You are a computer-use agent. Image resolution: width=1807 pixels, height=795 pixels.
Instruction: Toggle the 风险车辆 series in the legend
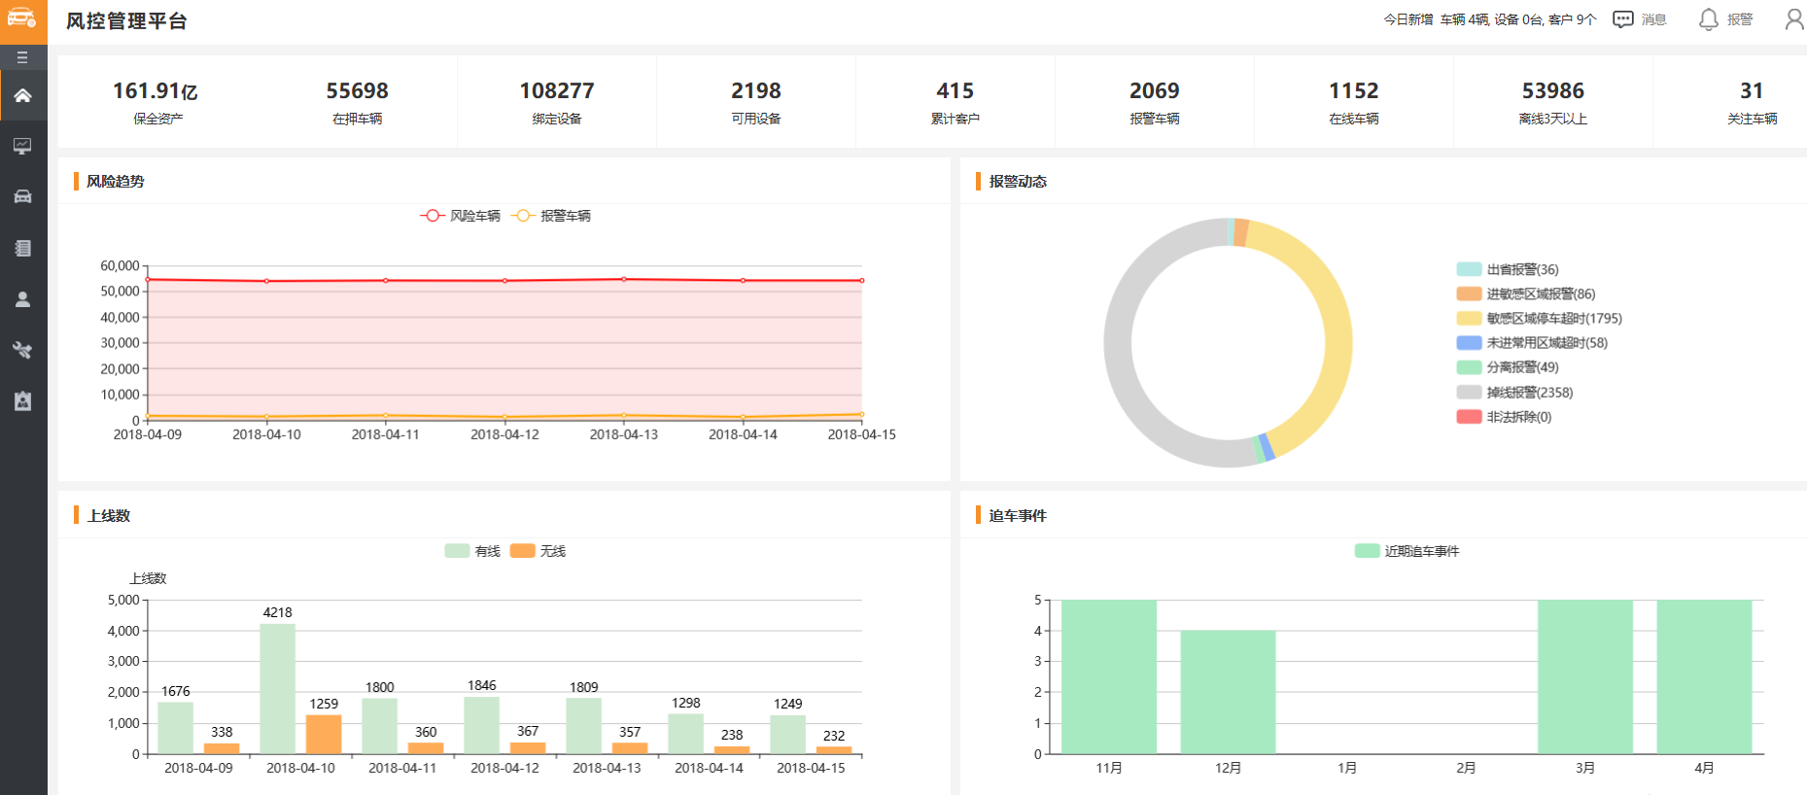pos(461,216)
